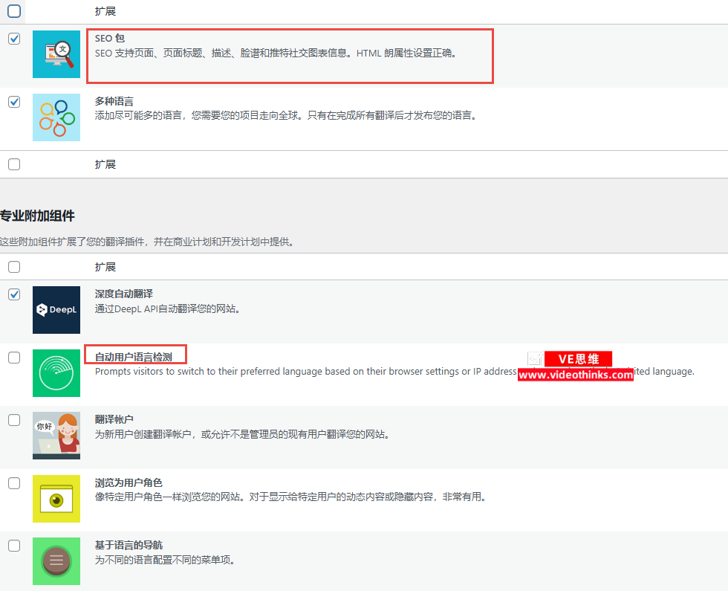
Task: Click the SEO 包 title
Action: click(x=110, y=39)
